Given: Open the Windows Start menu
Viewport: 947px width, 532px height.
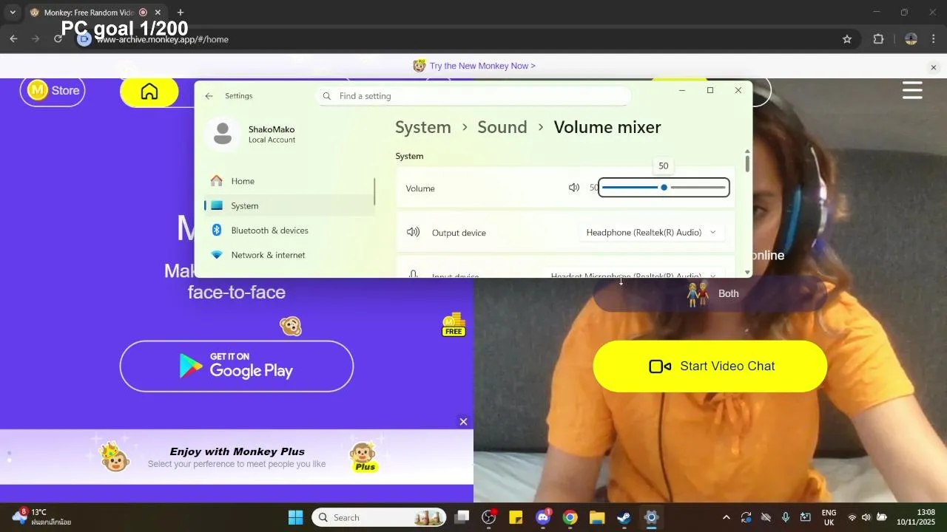Looking at the screenshot, I should click(x=295, y=517).
